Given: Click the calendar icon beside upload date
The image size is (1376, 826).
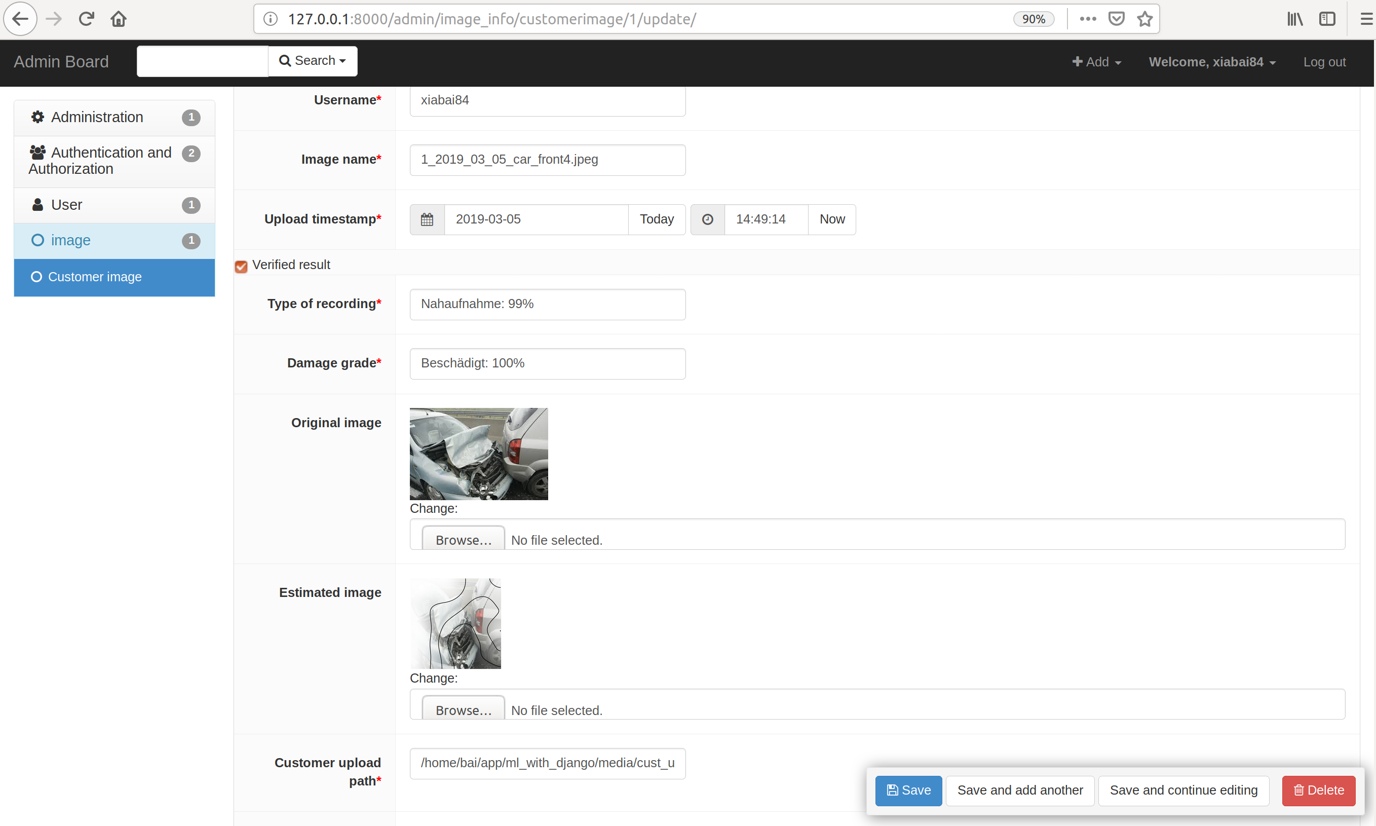Looking at the screenshot, I should click(x=427, y=219).
